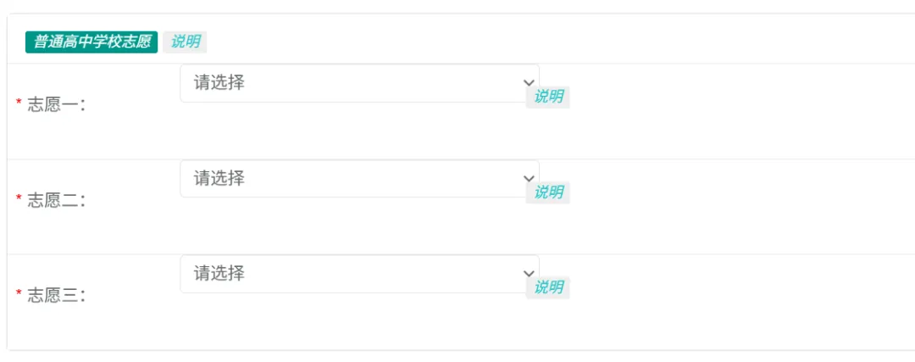Click the 志愿三: field label

(x=57, y=295)
